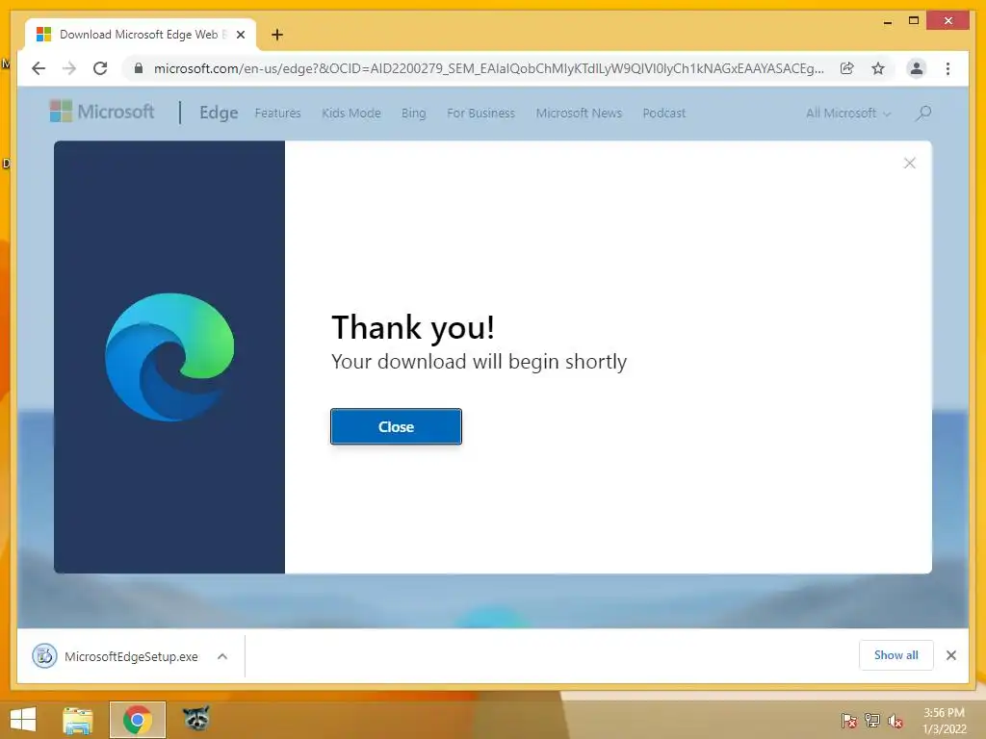986x739 pixels.
Task: Click the address bar URL
Action: (x=488, y=68)
